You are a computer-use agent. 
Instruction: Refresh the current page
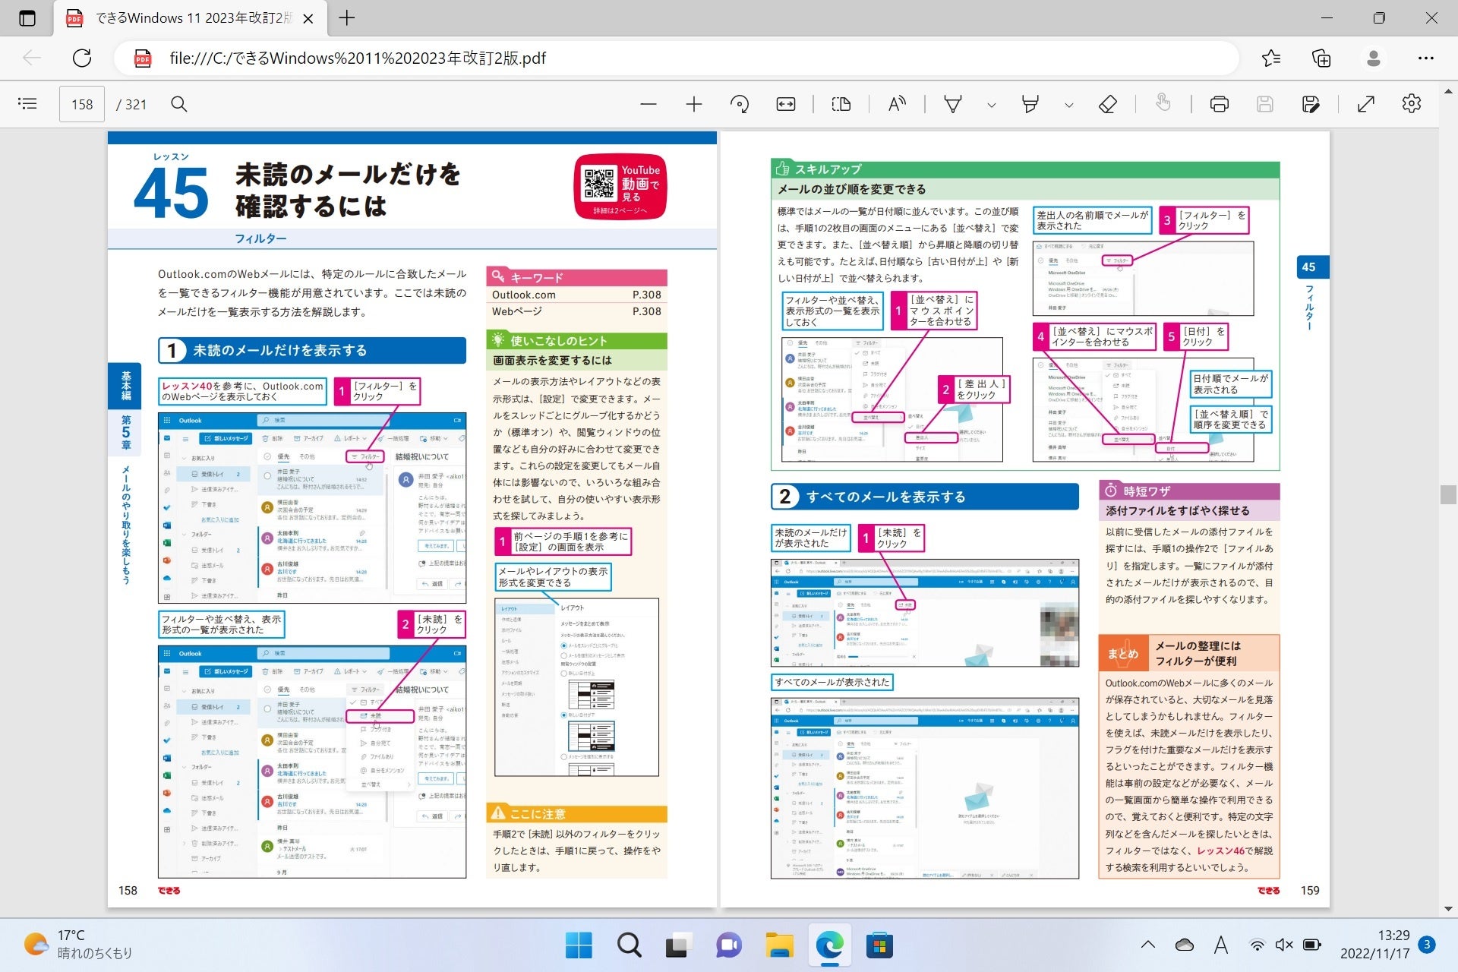[x=82, y=58]
